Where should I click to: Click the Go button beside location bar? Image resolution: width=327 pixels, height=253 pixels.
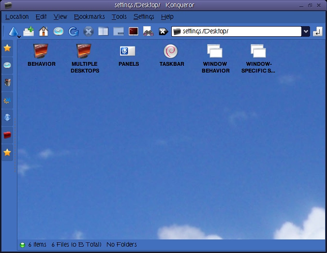318,32
